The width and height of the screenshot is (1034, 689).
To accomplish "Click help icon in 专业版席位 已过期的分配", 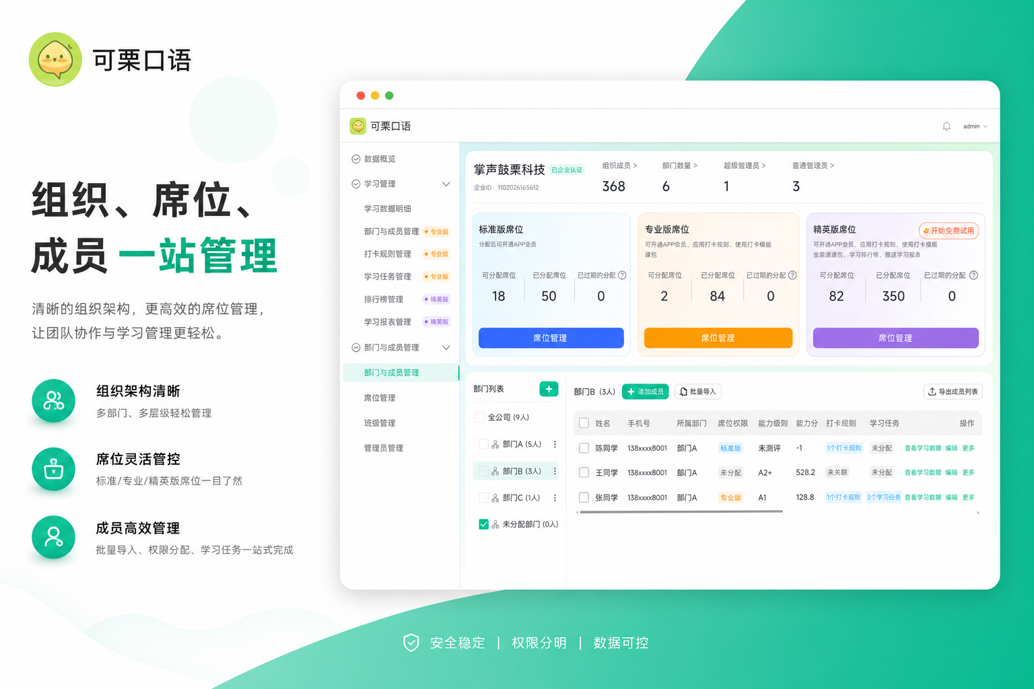I will click(x=792, y=275).
